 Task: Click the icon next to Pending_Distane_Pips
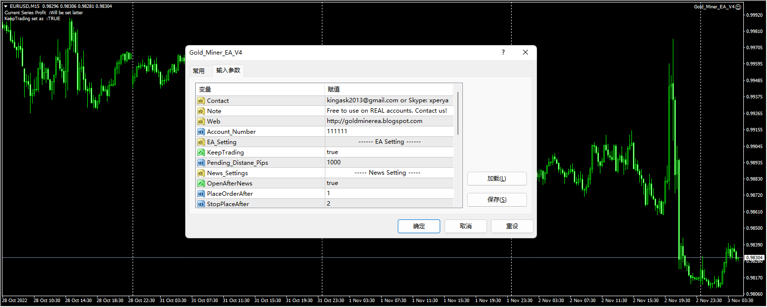pyautogui.click(x=201, y=163)
